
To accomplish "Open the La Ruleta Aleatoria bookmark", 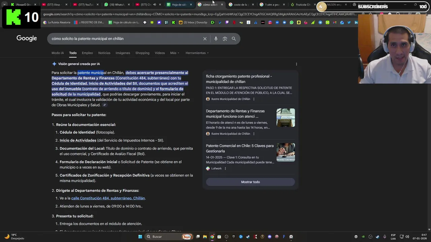I will point(57,23).
